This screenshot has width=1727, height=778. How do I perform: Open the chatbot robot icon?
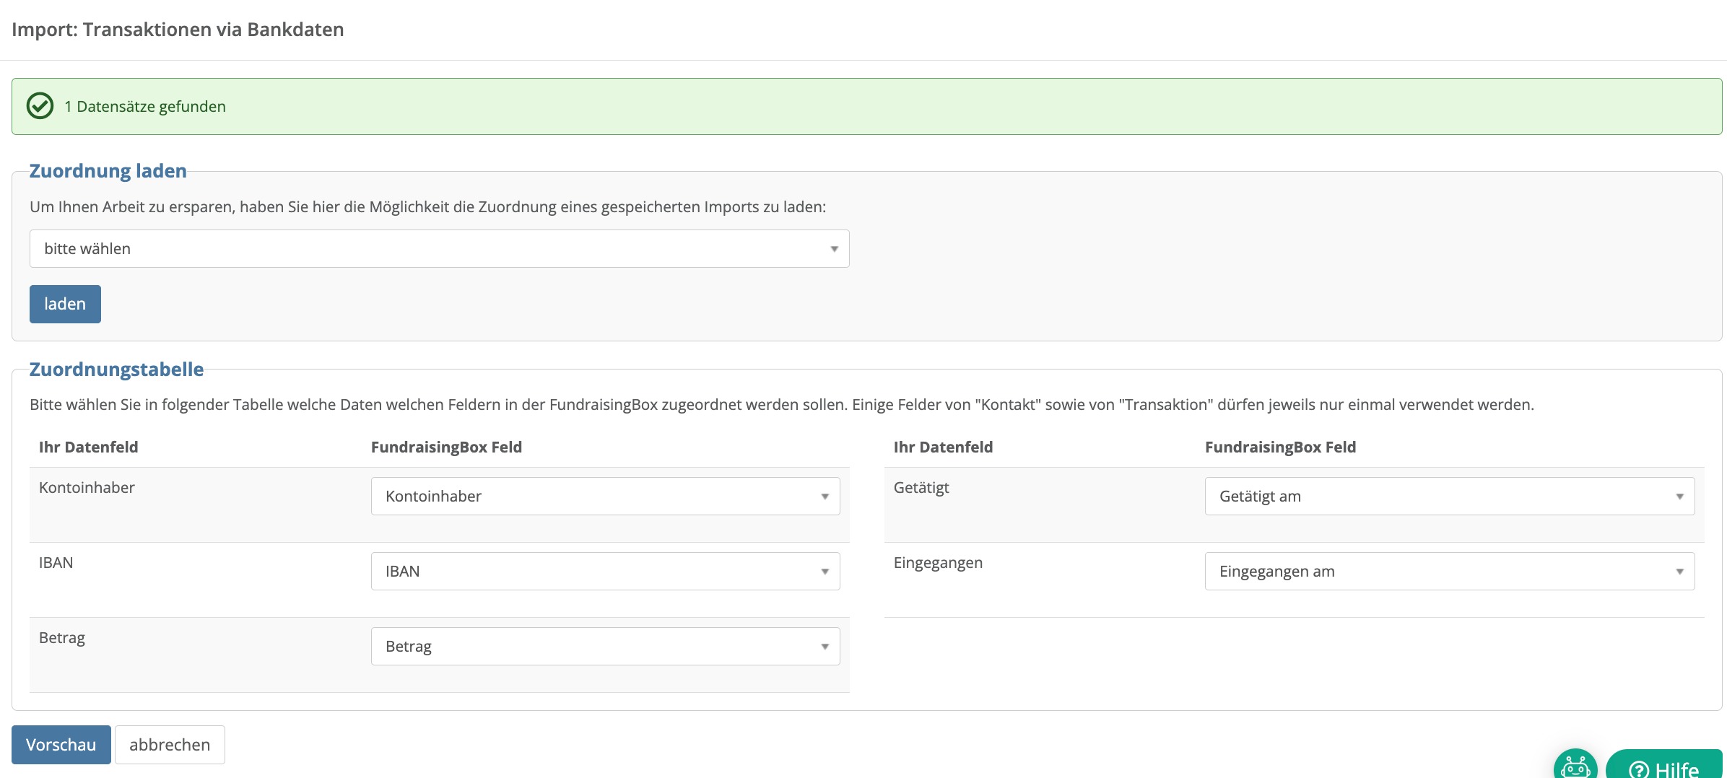tap(1575, 766)
